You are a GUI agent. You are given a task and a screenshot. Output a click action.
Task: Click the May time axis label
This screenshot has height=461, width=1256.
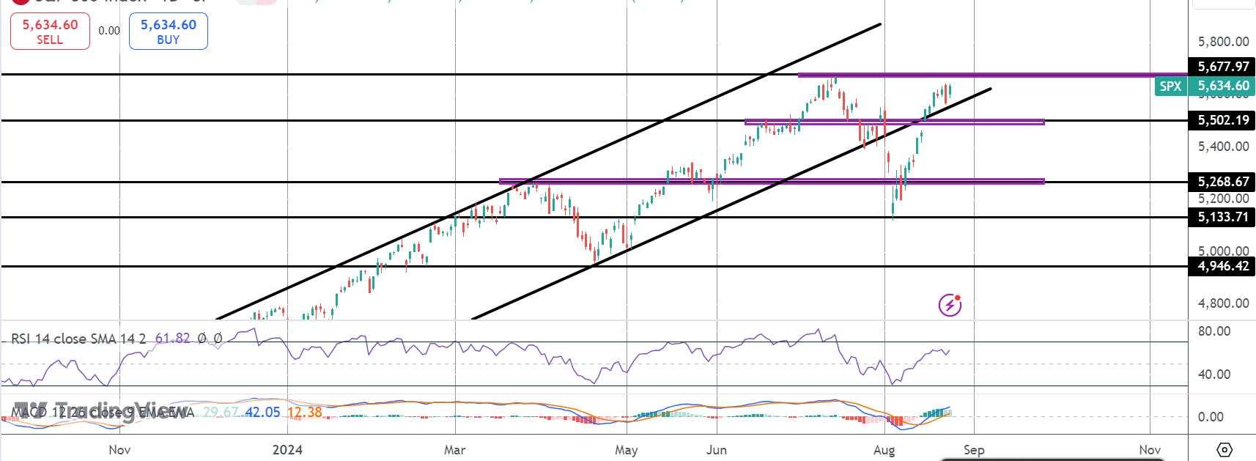click(x=626, y=450)
